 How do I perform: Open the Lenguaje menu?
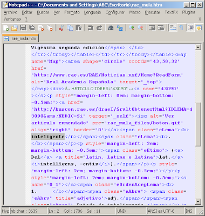click(x=92, y=12)
